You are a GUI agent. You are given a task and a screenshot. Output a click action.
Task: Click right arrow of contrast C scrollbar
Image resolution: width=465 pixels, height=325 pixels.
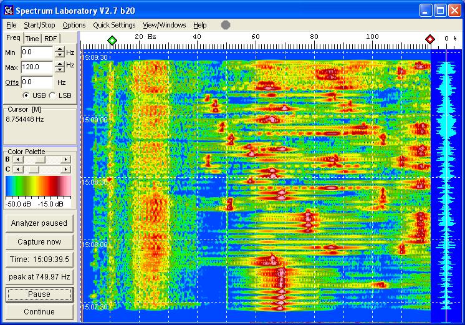(65, 169)
